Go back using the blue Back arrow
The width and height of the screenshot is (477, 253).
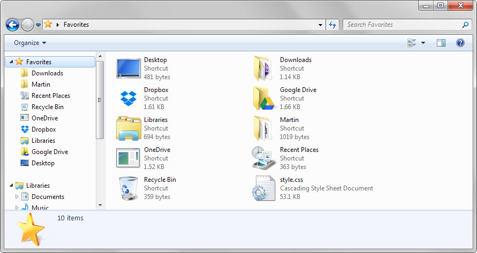[x=12, y=25]
